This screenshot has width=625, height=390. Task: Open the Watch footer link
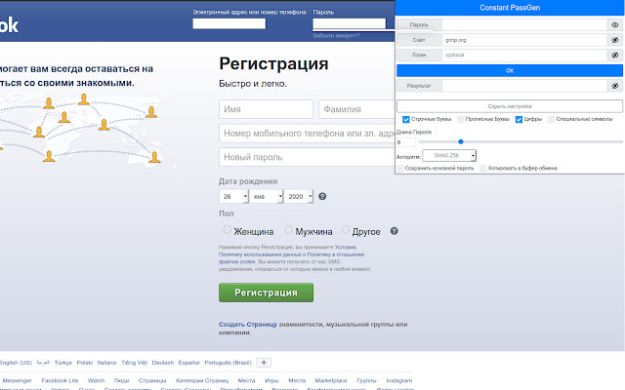click(x=96, y=380)
